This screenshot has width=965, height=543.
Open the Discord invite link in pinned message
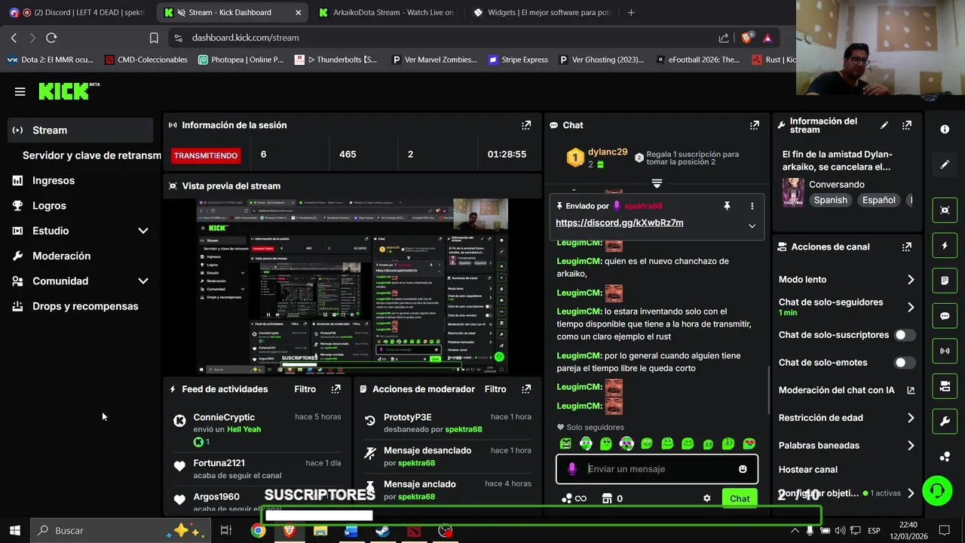tap(620, 222)
